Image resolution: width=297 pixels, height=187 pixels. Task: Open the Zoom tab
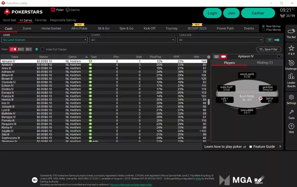27,28
